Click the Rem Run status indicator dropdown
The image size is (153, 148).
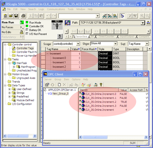pos(22,23)
